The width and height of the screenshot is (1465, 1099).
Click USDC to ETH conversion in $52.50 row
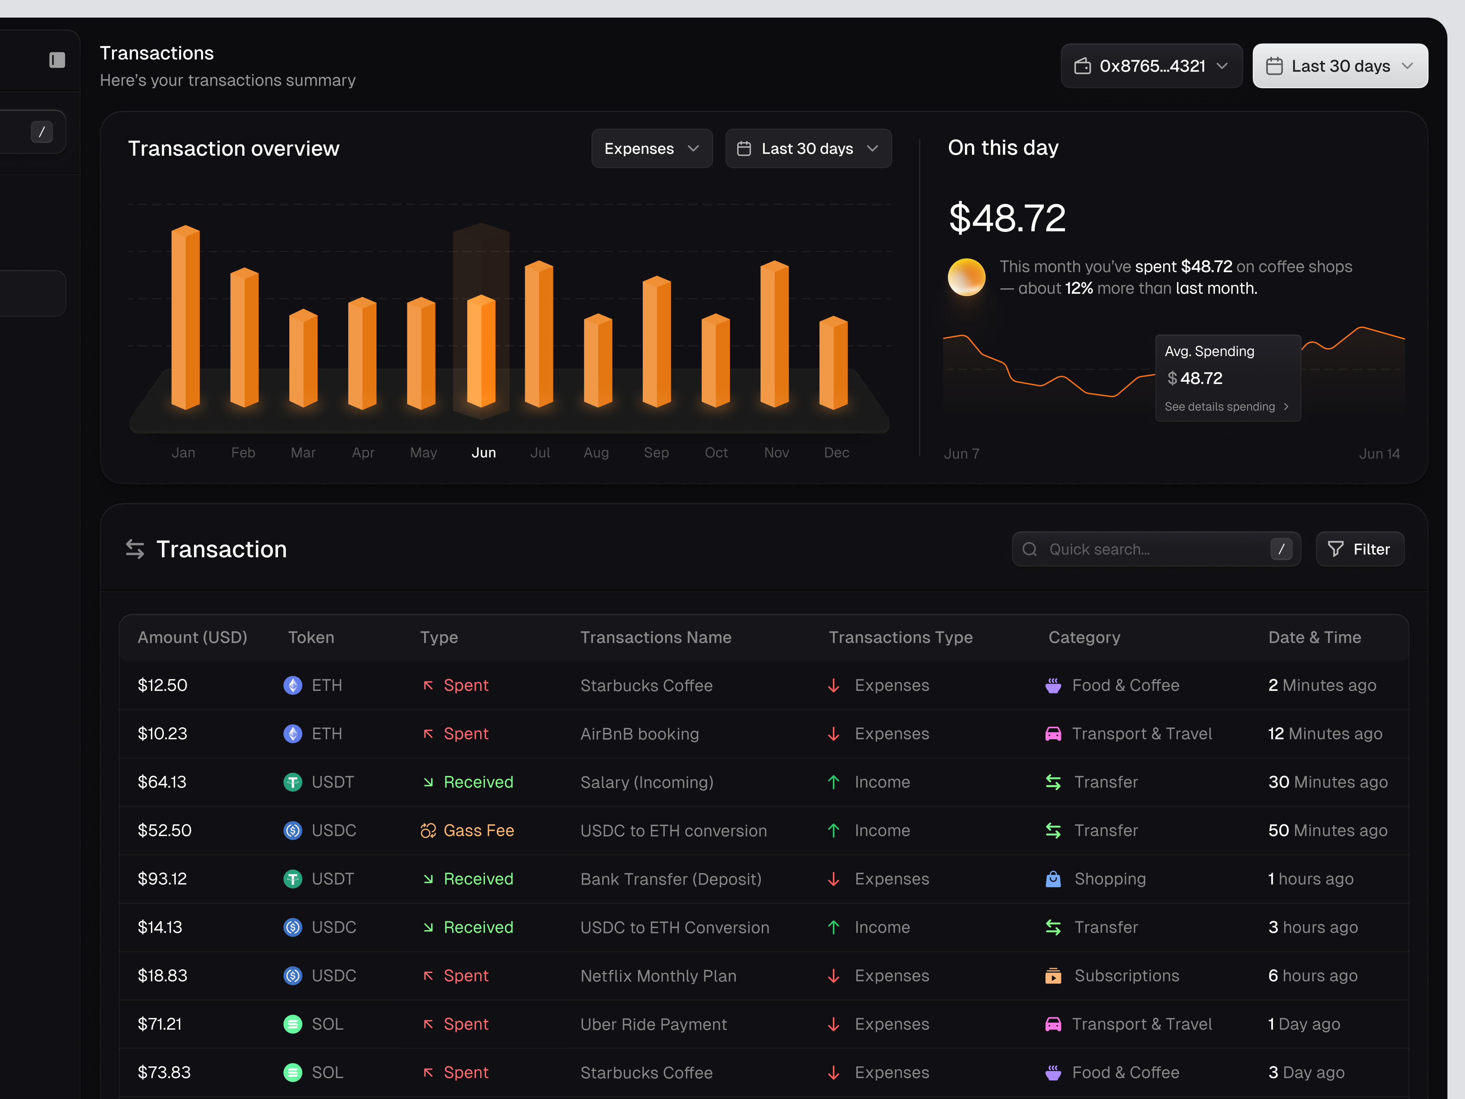[x=674, y=830]
